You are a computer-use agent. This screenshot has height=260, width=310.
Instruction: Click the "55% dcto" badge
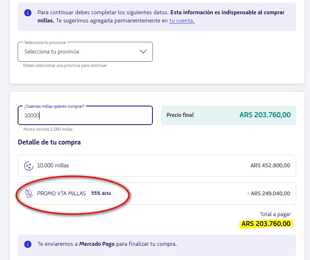click(x=101, y=194)
